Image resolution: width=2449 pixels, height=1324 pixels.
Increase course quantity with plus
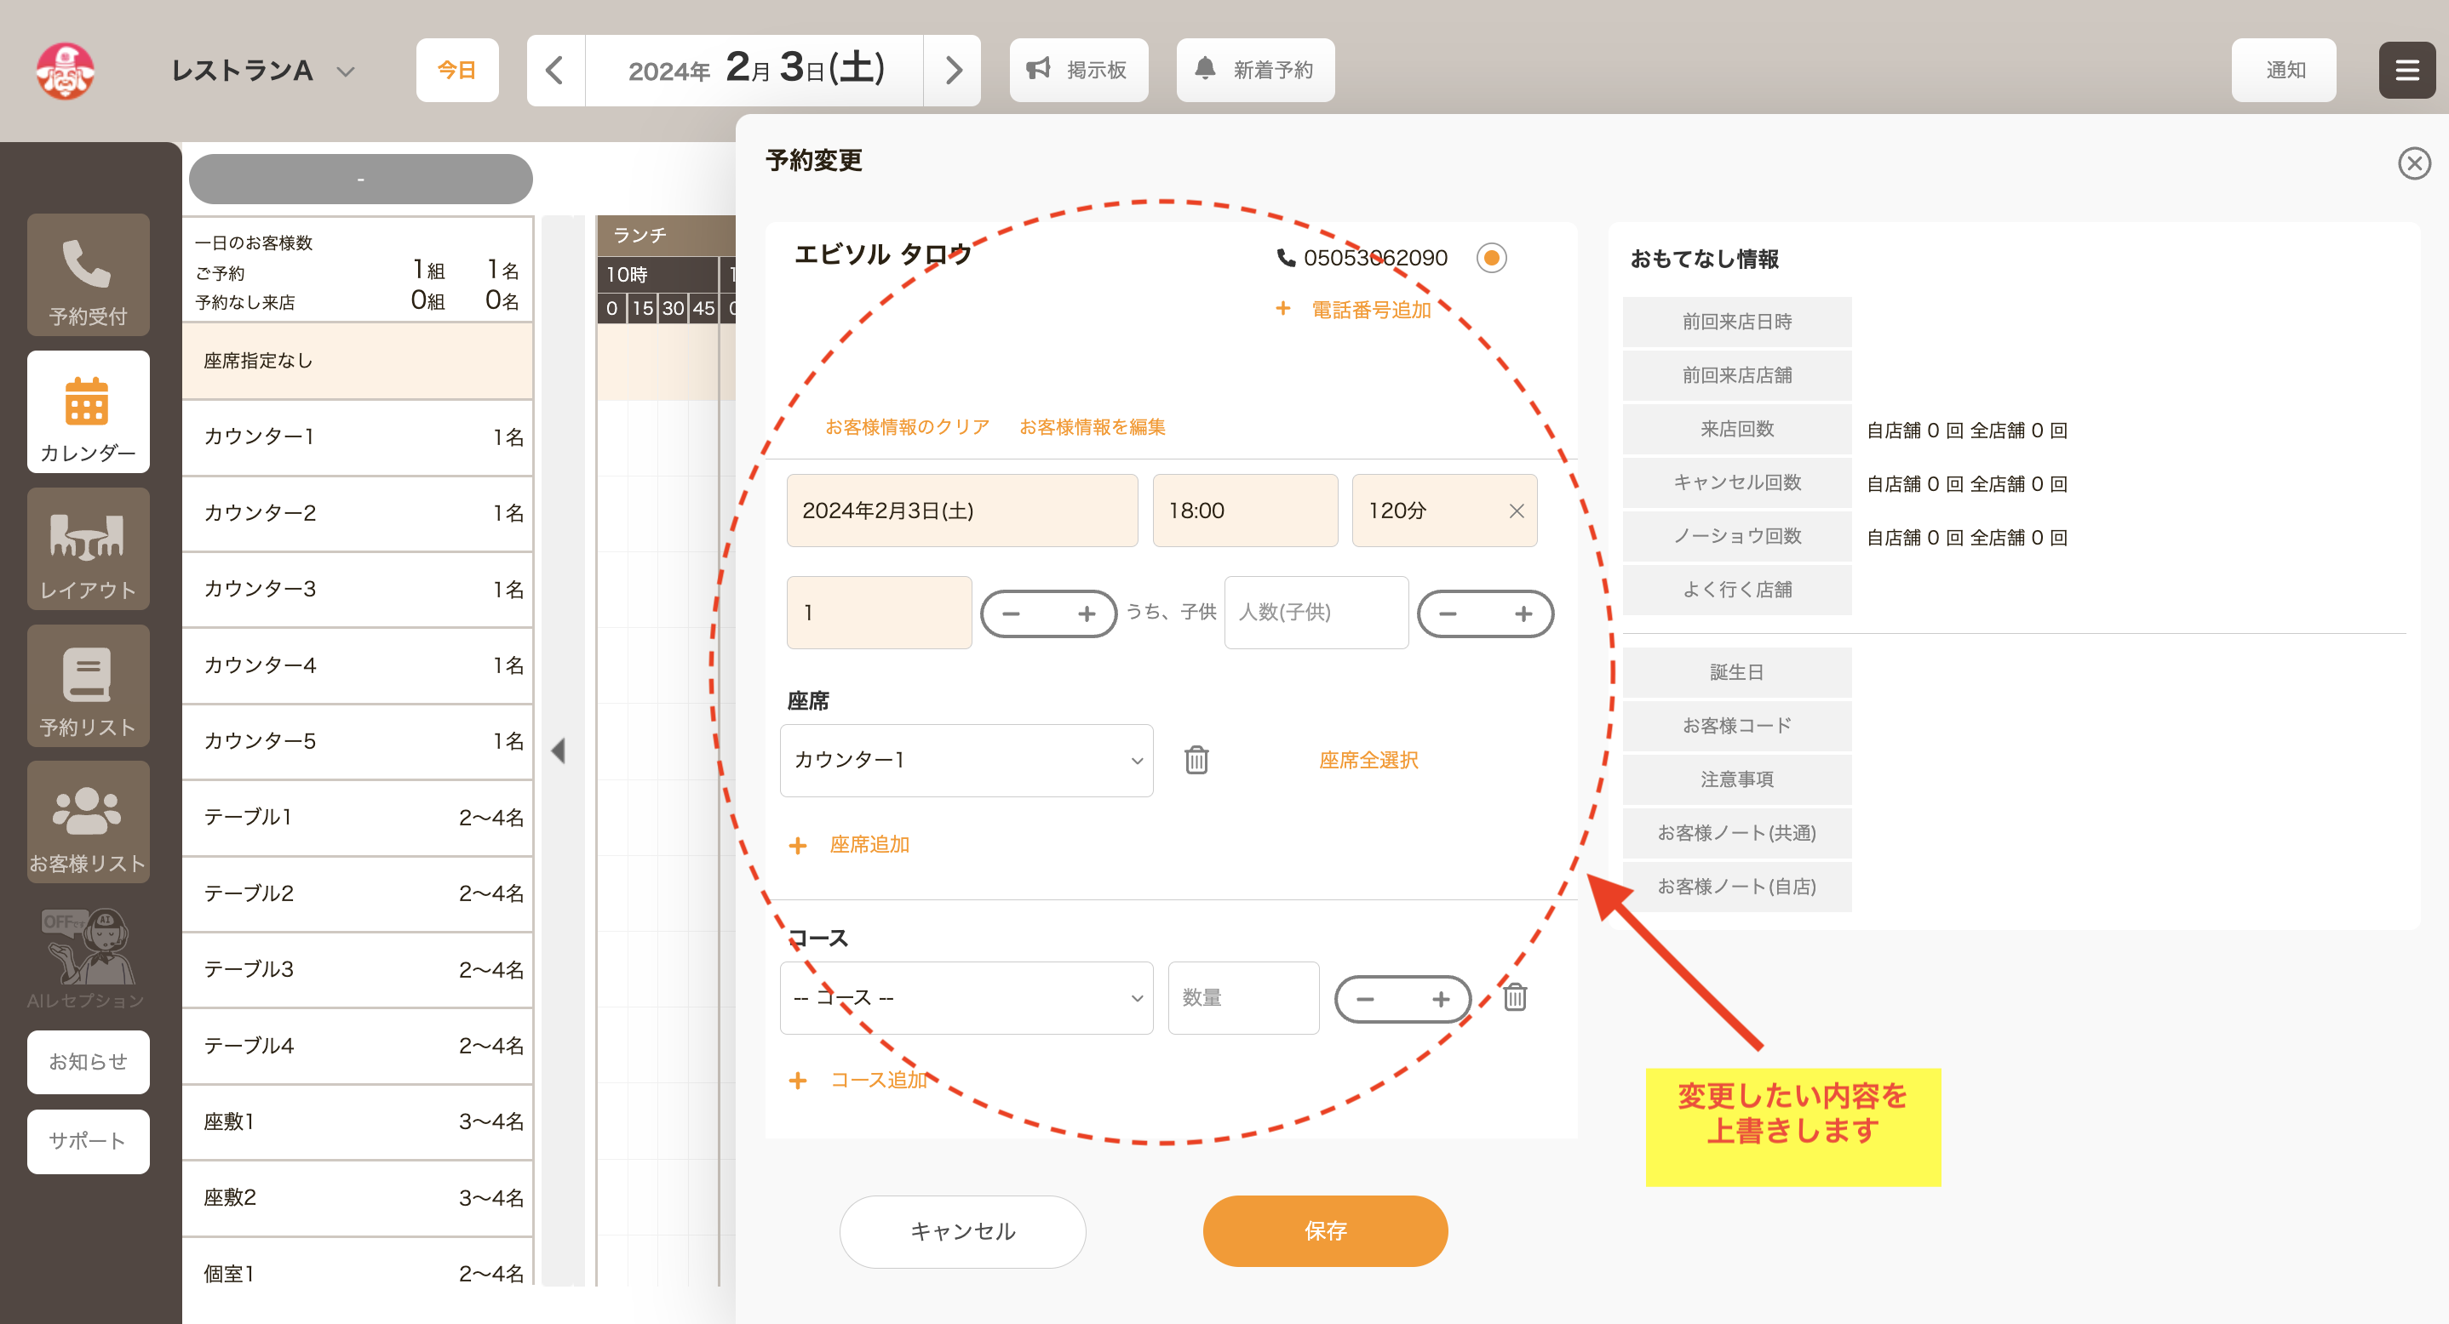(1440, 999)
